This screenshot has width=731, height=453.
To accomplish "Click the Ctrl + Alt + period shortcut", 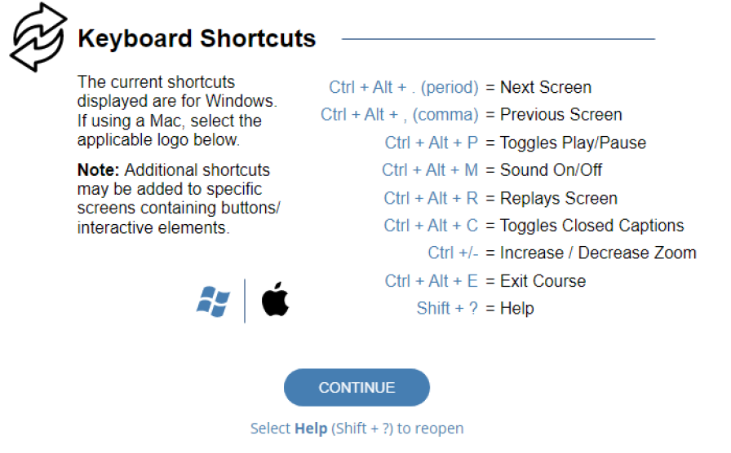I will [404, 87].
